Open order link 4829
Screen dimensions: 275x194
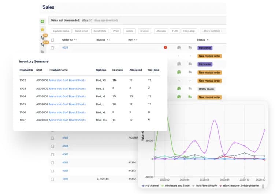pos(65,47)
